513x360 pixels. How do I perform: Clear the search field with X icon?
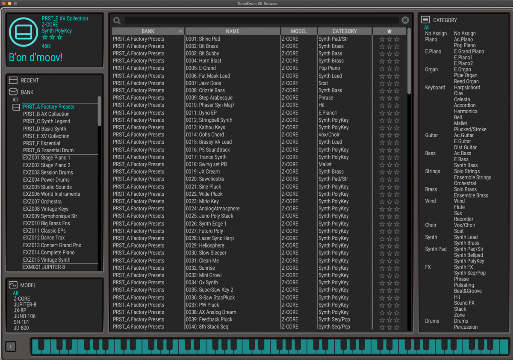tap(405, 20)
